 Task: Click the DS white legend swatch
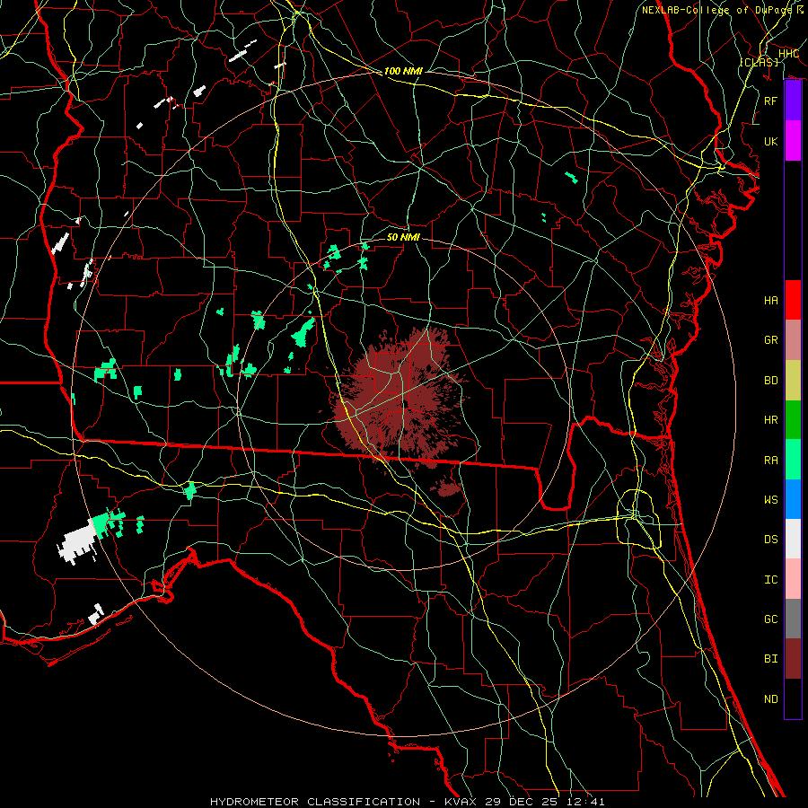click(793, 539)
